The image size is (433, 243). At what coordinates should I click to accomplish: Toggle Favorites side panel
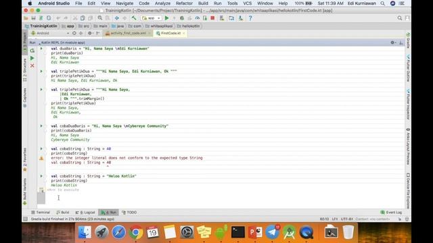(x=25, y=159)
